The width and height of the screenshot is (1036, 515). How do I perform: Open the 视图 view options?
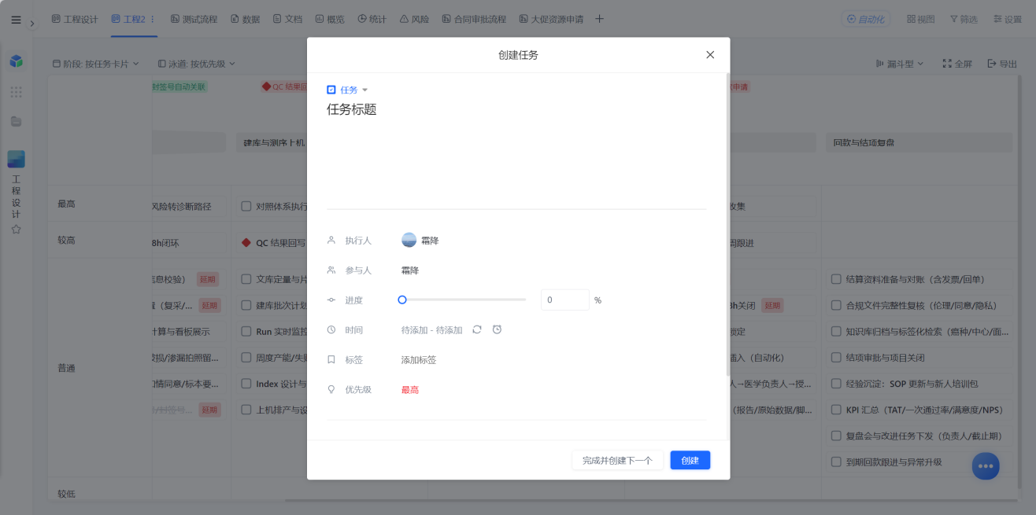pos(921,19)
